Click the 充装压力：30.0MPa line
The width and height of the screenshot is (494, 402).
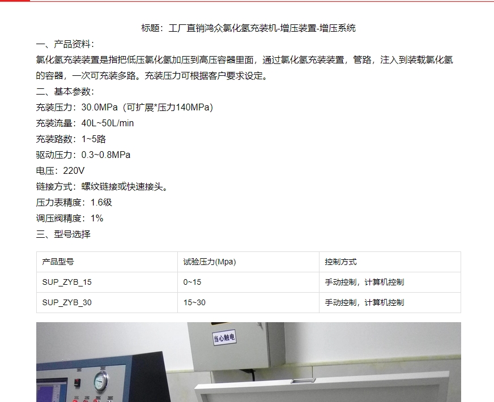tap(125, 108)
